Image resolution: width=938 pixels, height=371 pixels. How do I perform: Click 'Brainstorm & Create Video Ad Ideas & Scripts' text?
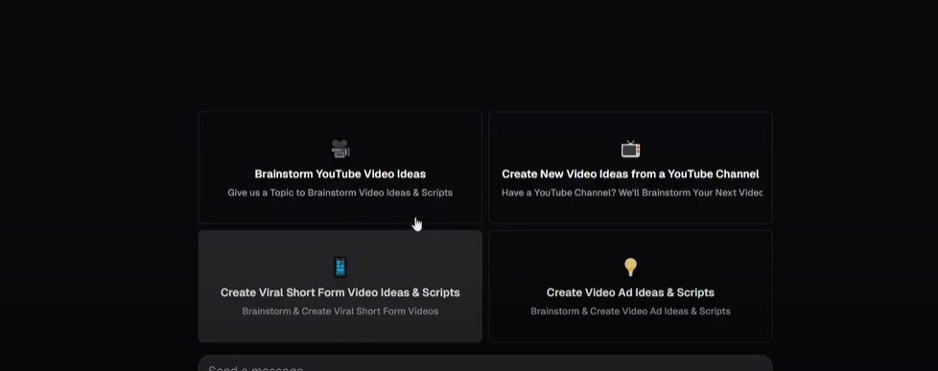point(630,312)
